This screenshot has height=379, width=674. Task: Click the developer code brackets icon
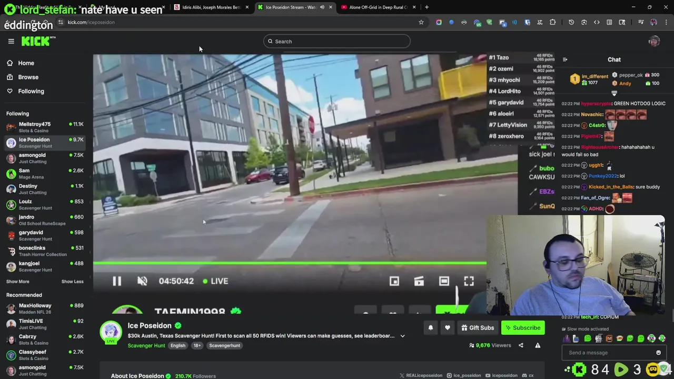click(597, 22)
